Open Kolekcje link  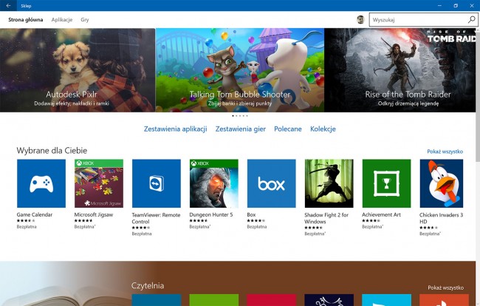323,129
